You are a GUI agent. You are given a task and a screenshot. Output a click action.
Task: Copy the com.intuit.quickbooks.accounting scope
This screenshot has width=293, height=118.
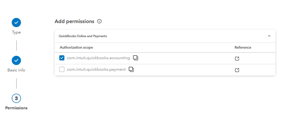136,58
